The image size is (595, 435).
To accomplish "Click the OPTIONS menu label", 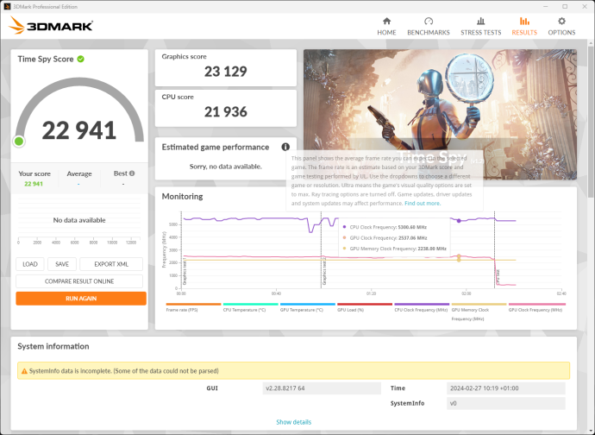I will (x=561, y=33).
